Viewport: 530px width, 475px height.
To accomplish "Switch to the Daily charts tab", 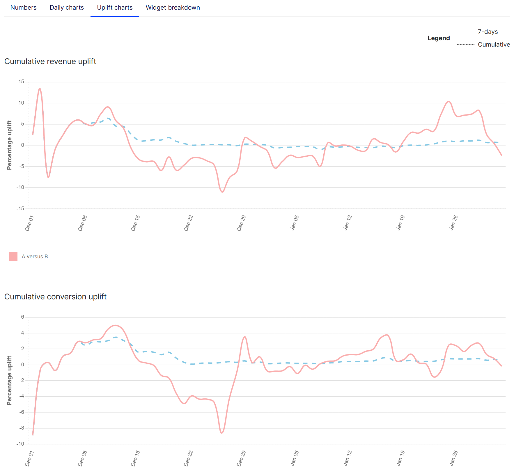I will (x=67, y=8).
